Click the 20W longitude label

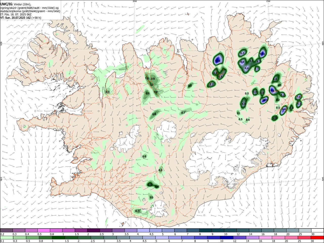click(x=135, y=1)
